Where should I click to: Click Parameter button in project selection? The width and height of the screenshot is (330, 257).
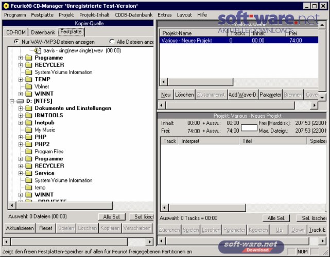270,95
